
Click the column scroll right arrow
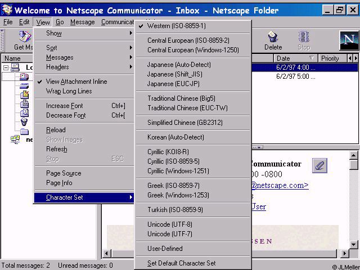pyautogui.click(x=355, y=58)
